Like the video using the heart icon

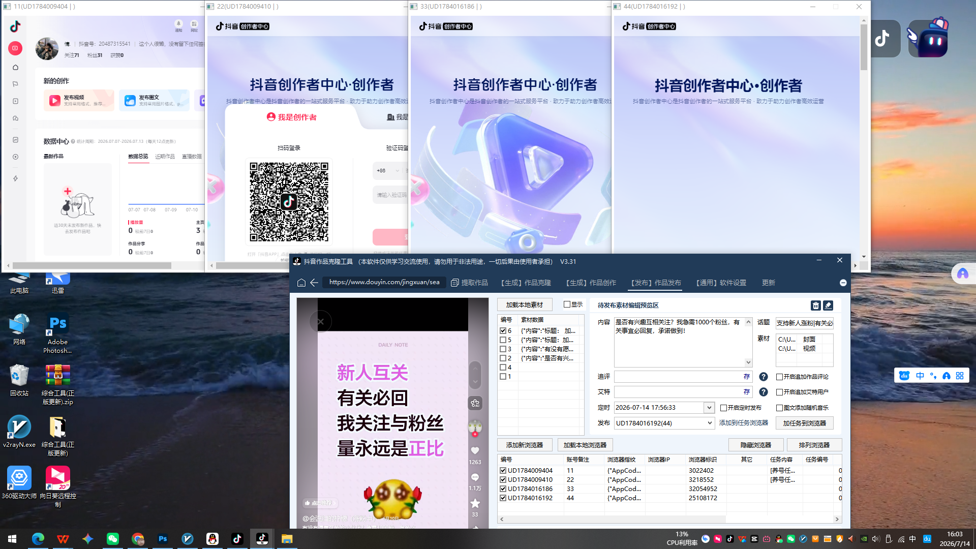tap(475, 450)
